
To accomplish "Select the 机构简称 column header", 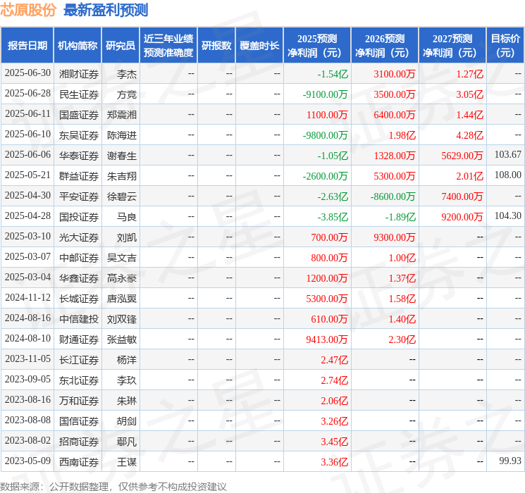I will tap(78, 45).
